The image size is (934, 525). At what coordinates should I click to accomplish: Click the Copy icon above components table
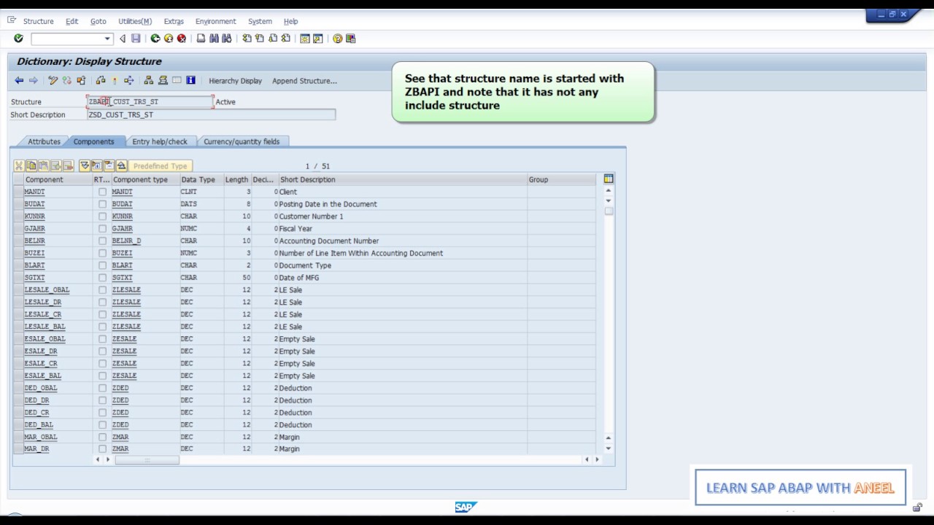[31, 166]
